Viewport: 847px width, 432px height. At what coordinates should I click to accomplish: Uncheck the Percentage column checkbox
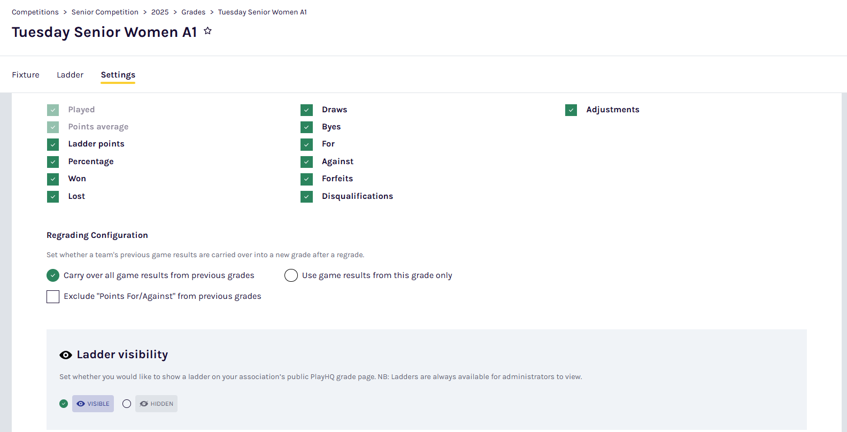[53, 161]
